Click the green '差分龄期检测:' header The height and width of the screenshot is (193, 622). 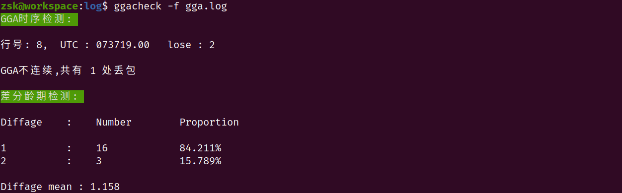tap(42, 96)
